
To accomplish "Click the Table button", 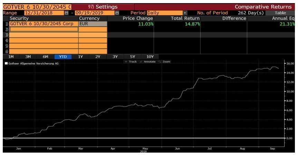I will (x=280, y=13).
